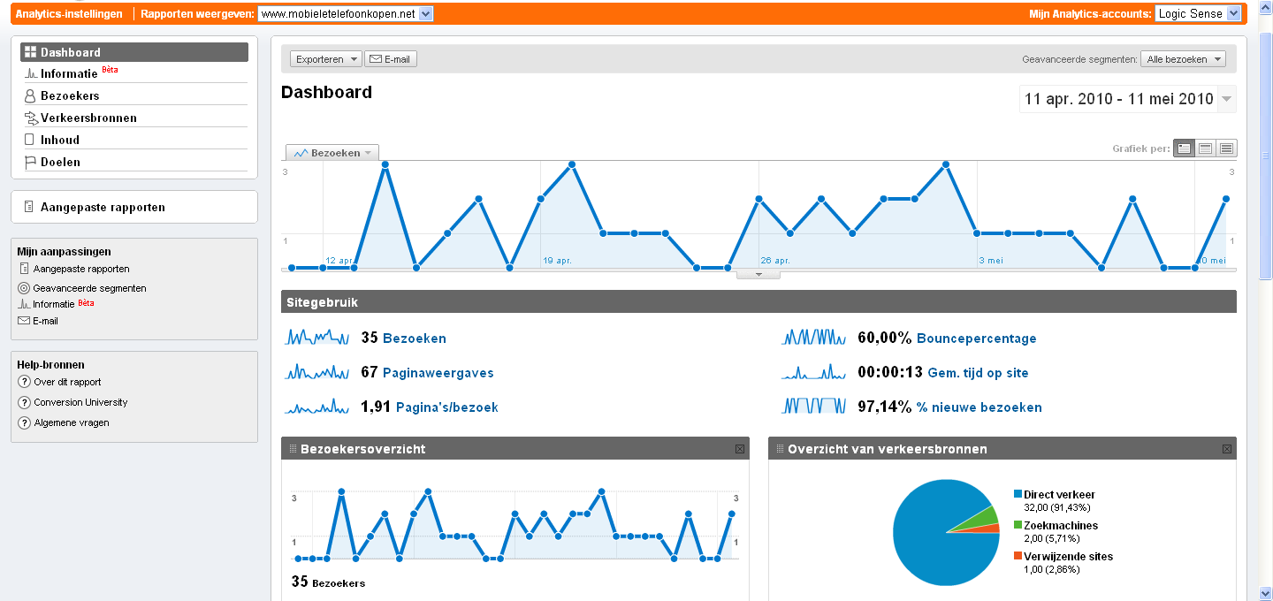Click the question mark icon for Over dit rapport
This screenshot has height=601, width=1273.
[24, 382]
